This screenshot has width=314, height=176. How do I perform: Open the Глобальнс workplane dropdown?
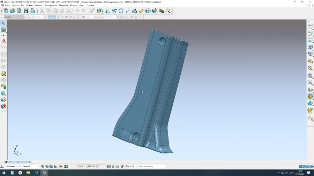[x=17, y=167]
